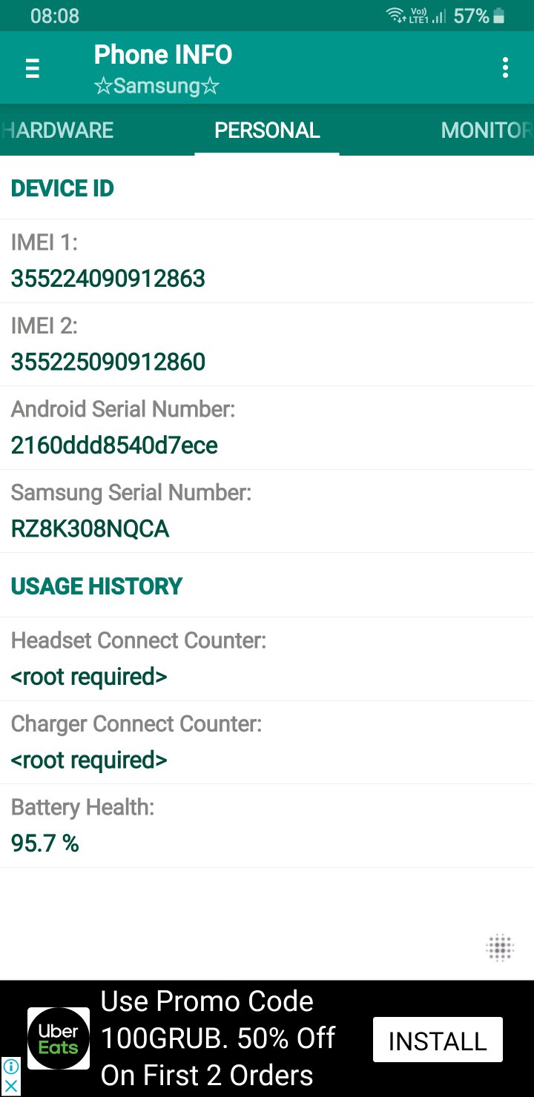Tap the Uber Eats logo
The height and width of the screenshot is (1097, 534).
tap(59, 1038)
